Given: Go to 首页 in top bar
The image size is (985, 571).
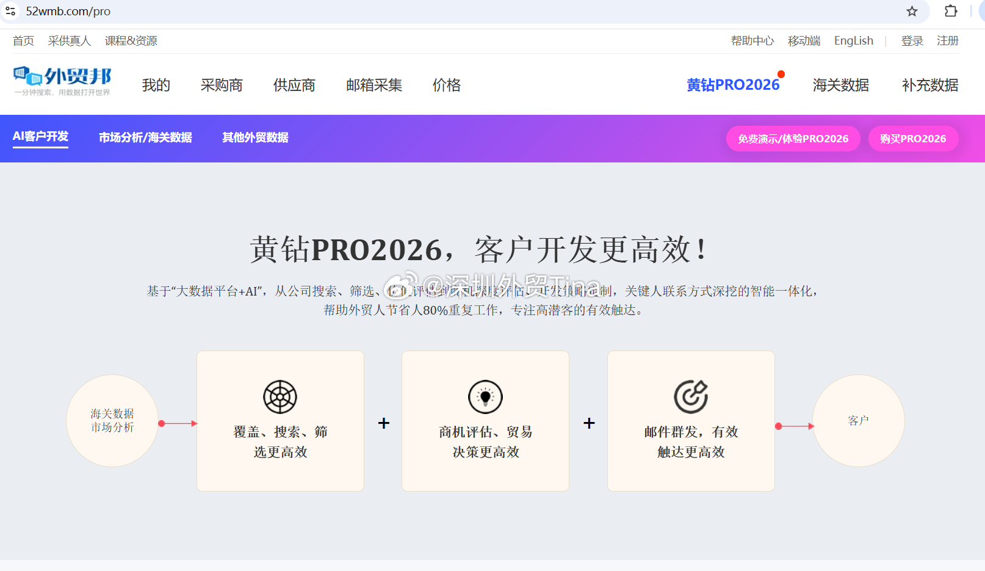Looking at the screenshot, I should coord(23,41).
